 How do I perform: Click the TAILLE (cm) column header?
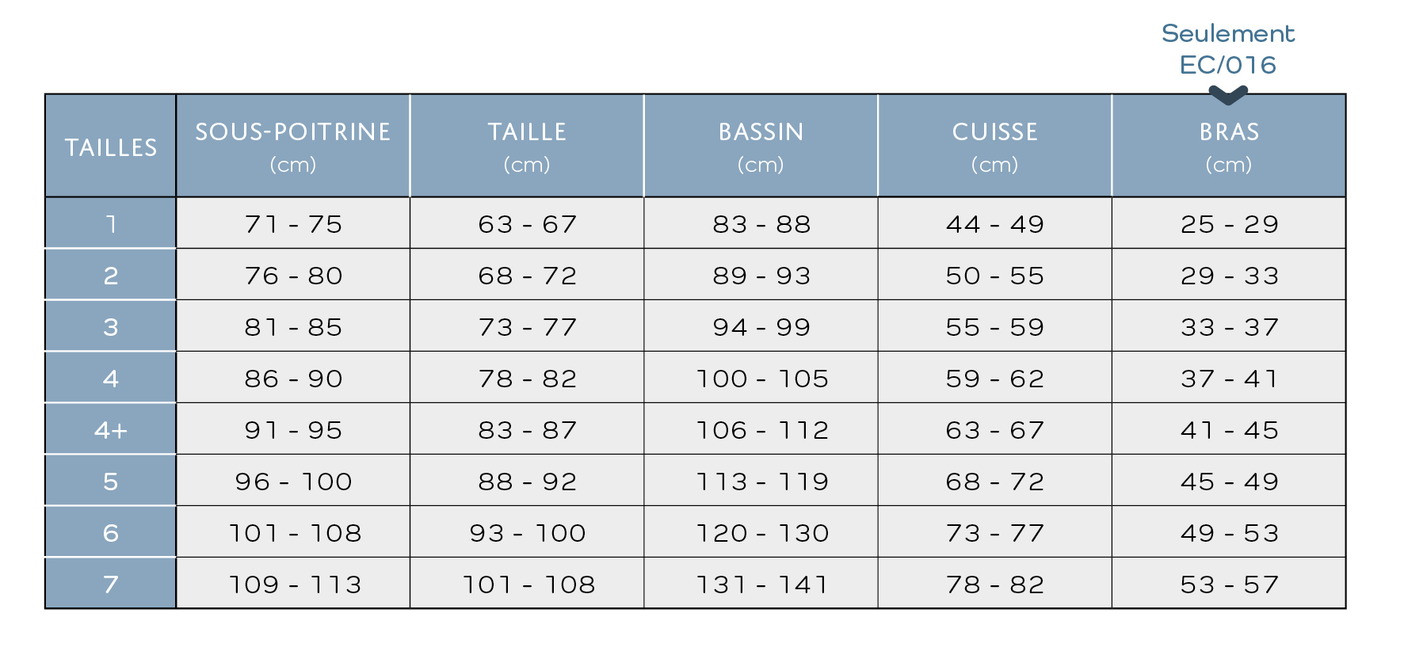coord(527,147)
